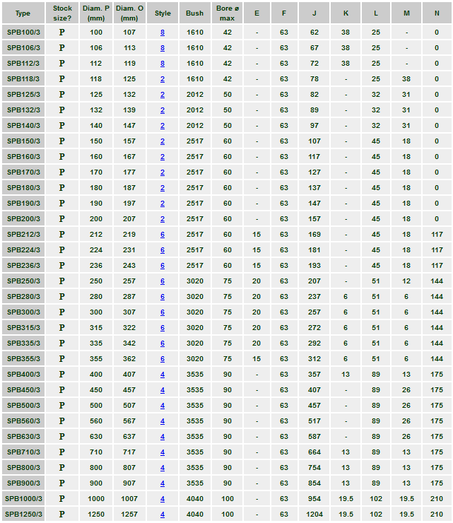Select Style 6 link for SPB280/3
This screenshot has height=523, width=453.
[163, 297]
